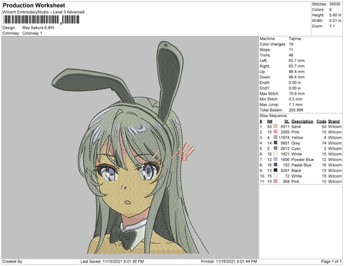
Task: Click the "Stops:" label
Action: click(x=265, y=49)
